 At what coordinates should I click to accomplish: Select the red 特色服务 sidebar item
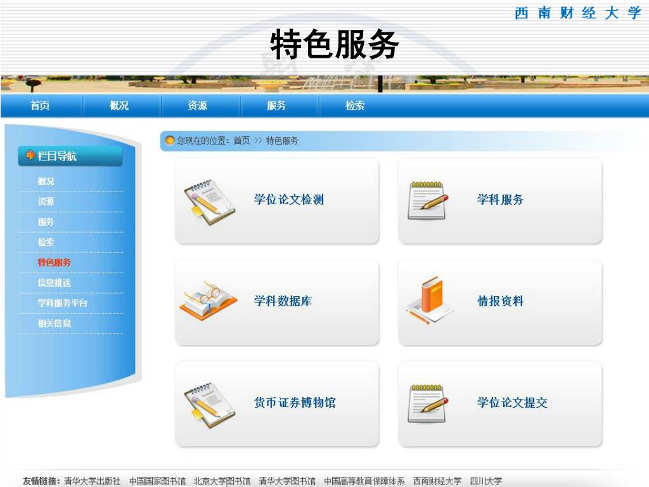tap(55, 262)
